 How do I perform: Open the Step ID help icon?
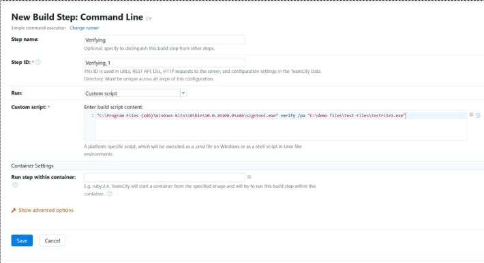pos(38,62)
